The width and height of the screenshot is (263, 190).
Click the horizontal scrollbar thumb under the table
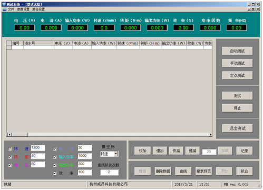click(20, 135)
